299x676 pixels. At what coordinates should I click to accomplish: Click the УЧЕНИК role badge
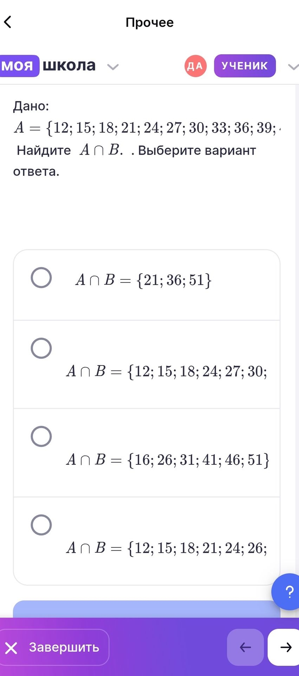(245, 66)
